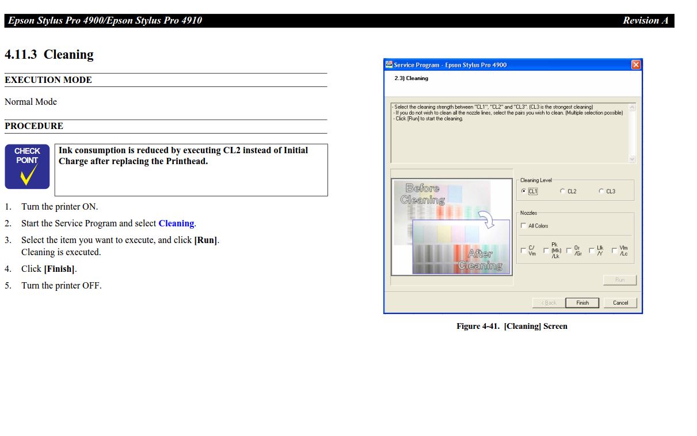Click the Service Program title bar icon
Image resolution: width=697 pixels, height=436 pixels.
pos(389,65)
